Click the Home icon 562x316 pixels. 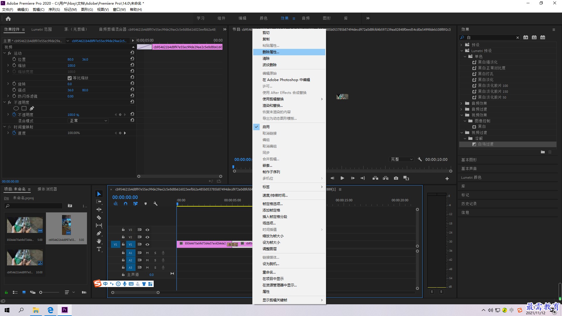[8, 18]
